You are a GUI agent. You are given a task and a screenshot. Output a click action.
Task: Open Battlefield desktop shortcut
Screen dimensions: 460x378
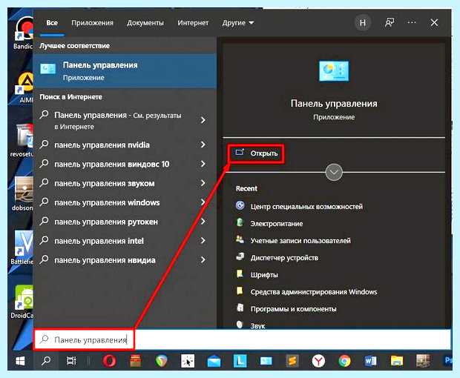tap(22, 248)
